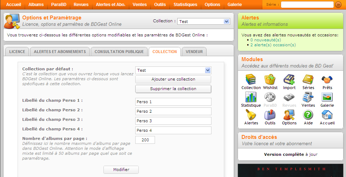
Task: Open the Collection module icon
Action: point(251,79)
